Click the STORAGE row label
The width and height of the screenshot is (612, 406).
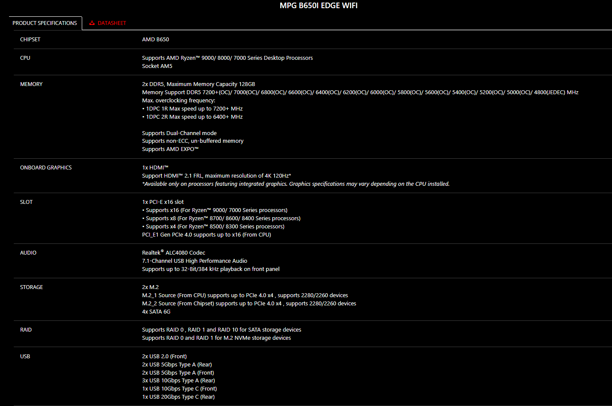click(x=31, y=287)
